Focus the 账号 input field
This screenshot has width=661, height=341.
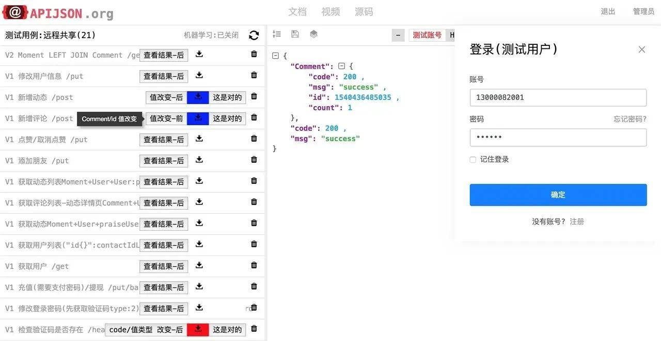558,97
